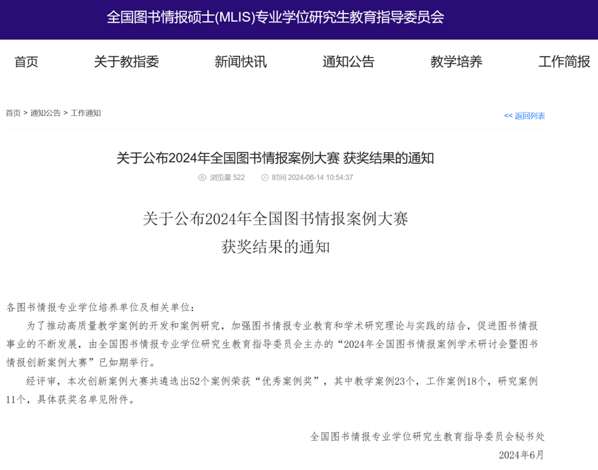
Task: Go to 关于教指委 in the navigation bar
Action: (x=126, y=62)
